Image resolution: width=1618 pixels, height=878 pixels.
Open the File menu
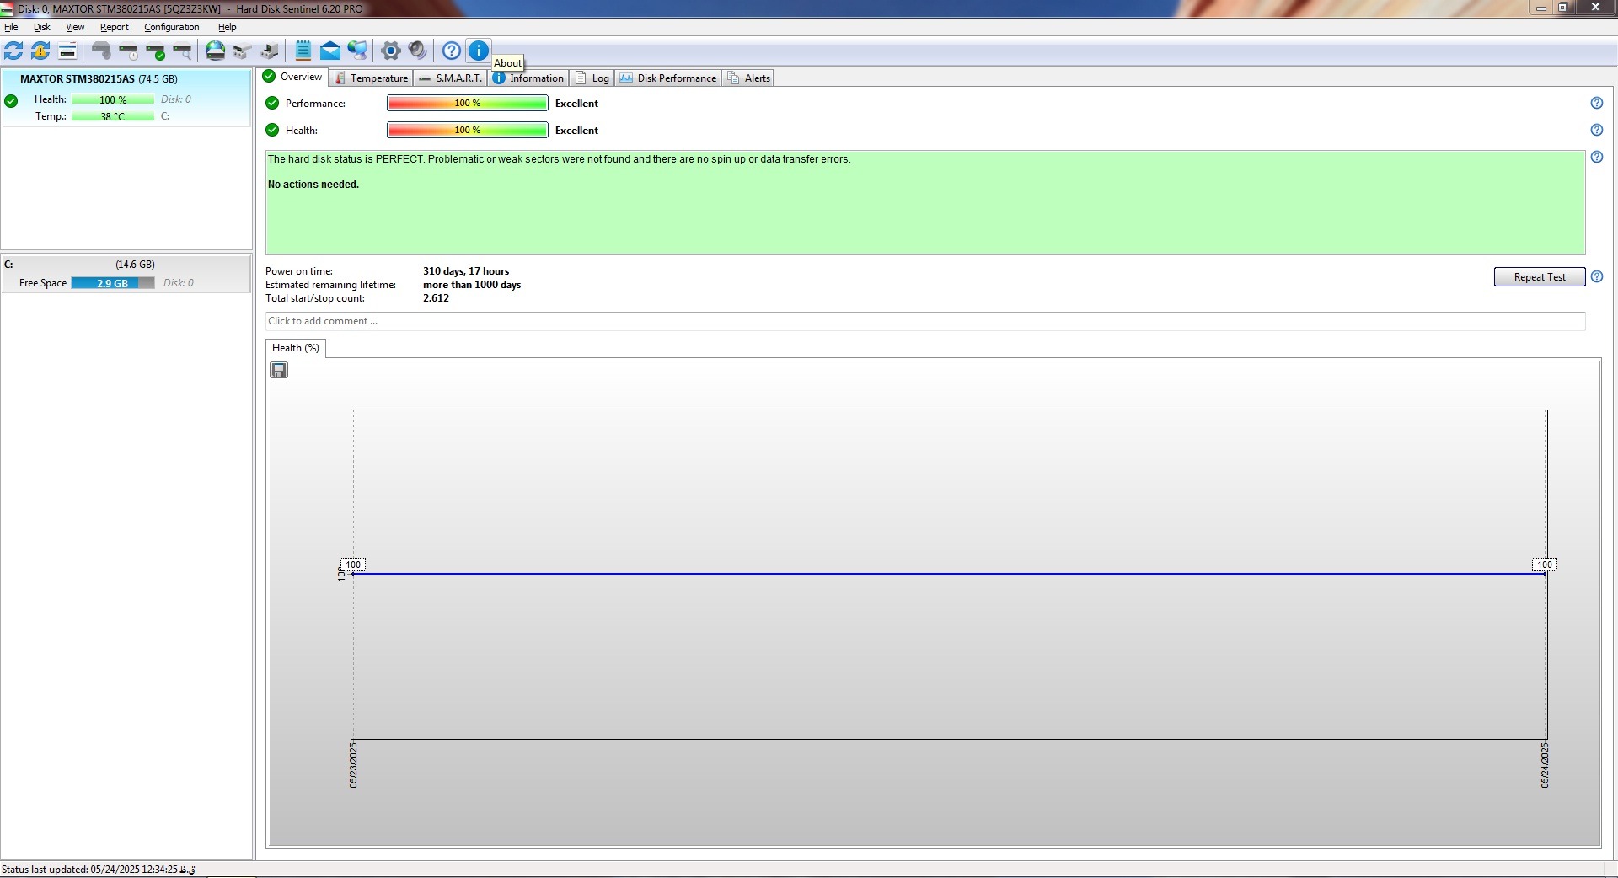click(11, 27)
